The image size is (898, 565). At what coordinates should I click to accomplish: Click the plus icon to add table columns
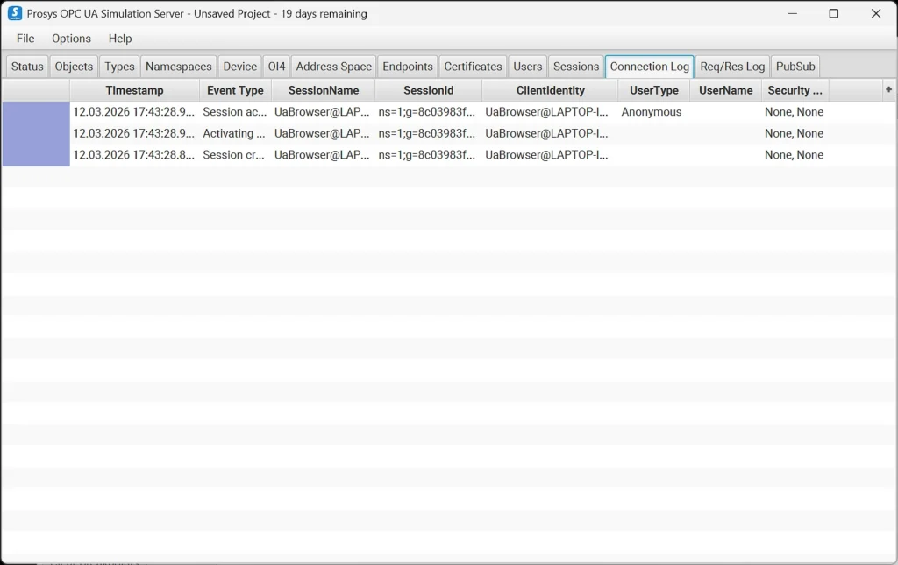coord(888,89)
